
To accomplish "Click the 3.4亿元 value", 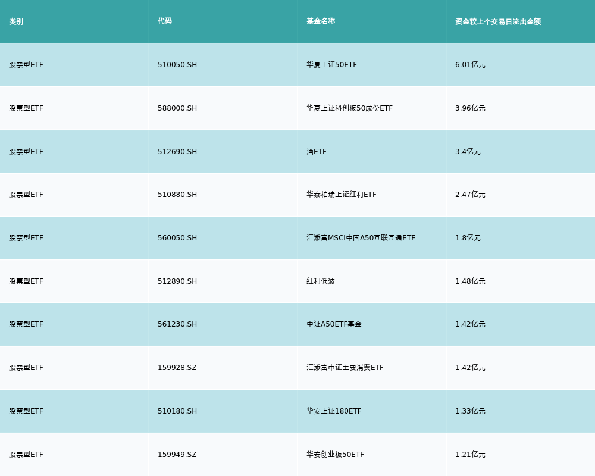I will 468,152.
